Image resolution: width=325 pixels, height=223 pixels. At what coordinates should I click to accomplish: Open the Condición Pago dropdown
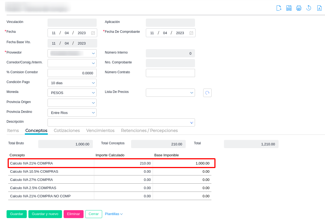pyautogui.click(x=93, y=83)
